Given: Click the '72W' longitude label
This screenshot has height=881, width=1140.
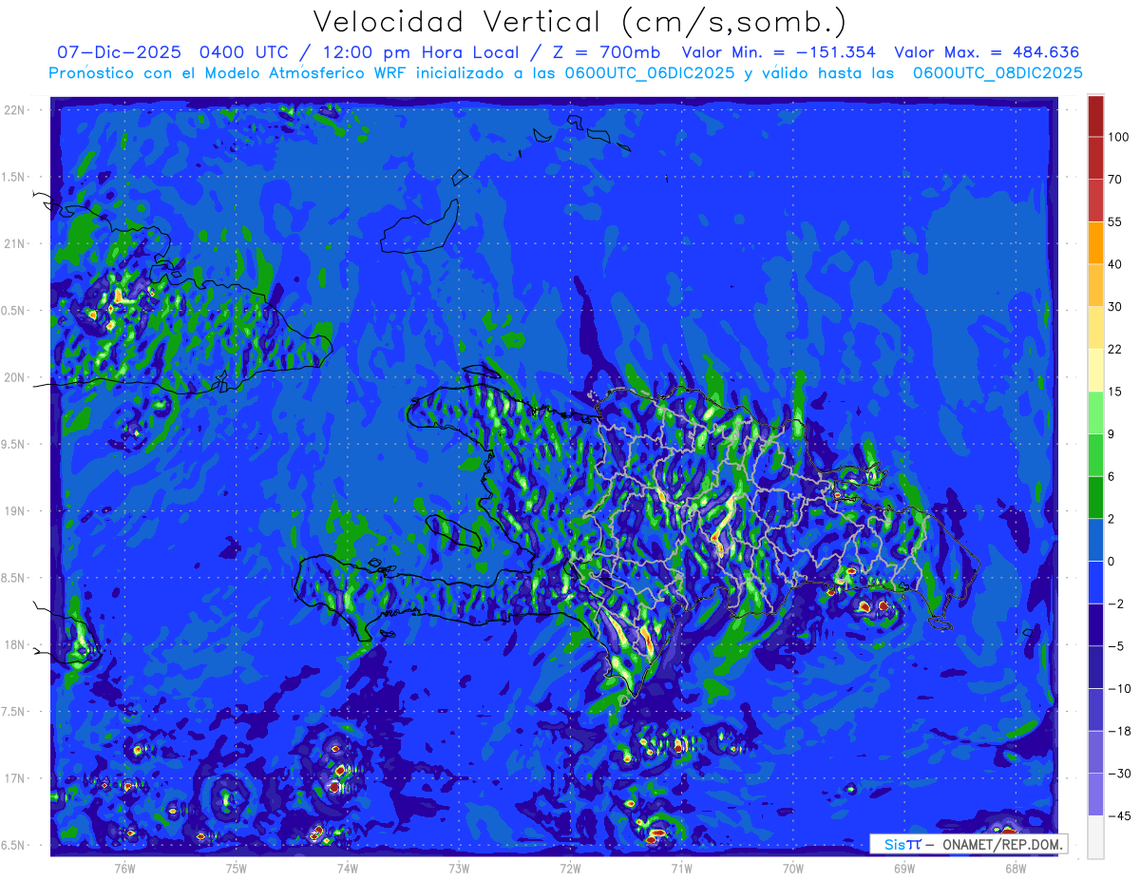Looking at the screenshot, I should [x=570, y=868].
